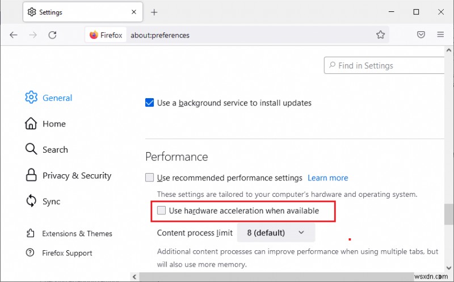Enable Use recommended performance settings
The width and height of the screenshot is (454, 282).
[150, 178]
